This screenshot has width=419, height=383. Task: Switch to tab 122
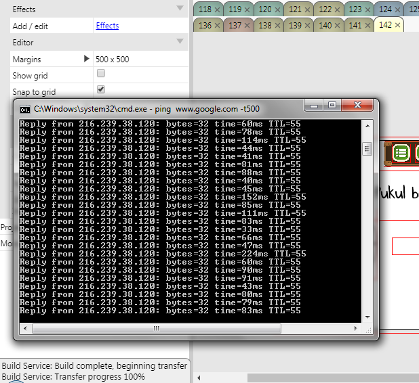[325, 9]
